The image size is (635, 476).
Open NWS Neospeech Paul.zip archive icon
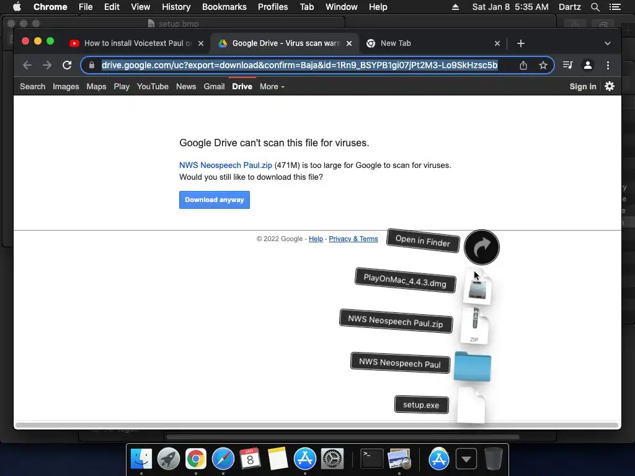tap(474, 326)
